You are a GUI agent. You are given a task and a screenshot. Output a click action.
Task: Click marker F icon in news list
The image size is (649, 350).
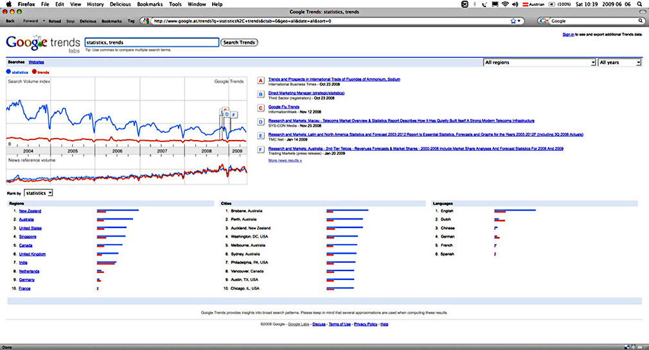pyautogui.click(x=261, y=150)
